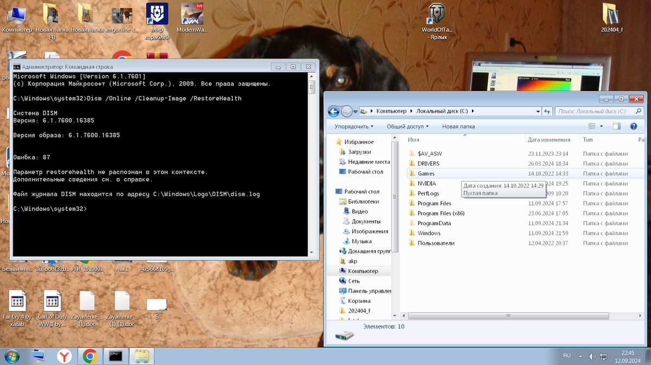Select Загрузки in the navigation pane
This screenshot has width=651, height=365.
tap(359, 152)
